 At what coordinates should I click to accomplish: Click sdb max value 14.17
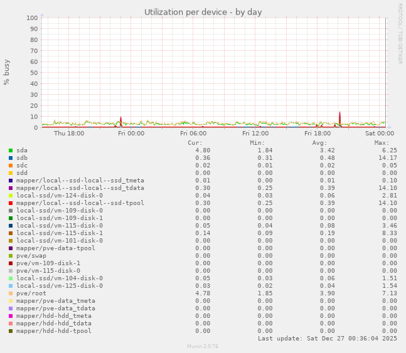pos(388,158)
